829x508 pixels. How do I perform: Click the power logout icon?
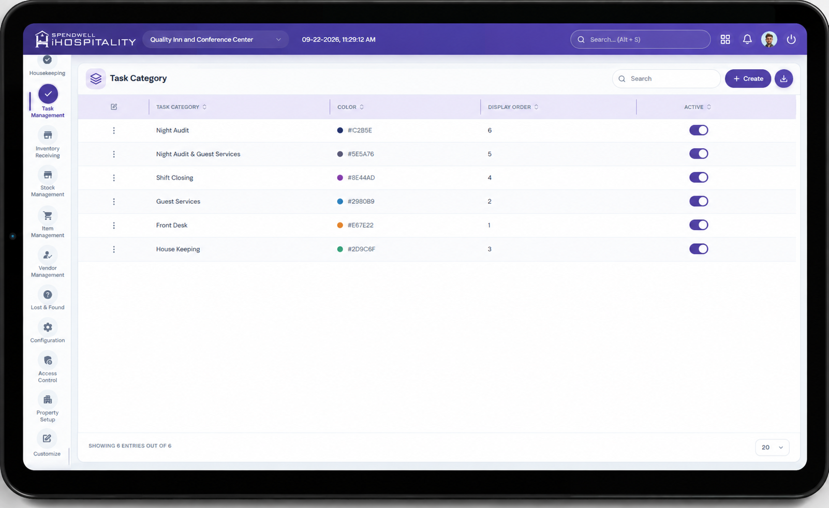point(791,39)
